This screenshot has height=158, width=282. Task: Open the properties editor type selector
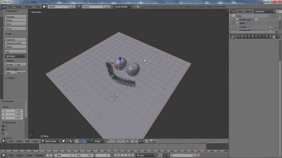233,37
